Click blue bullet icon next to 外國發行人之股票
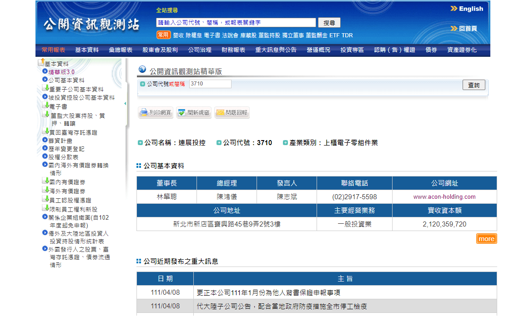Screen dimensions: 524x317 45,249
